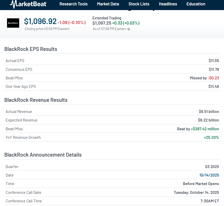Click the Q3 2025 value
The width and height of the screenshot is (224, 206).
pyautogui.click(x=212, y=167)
